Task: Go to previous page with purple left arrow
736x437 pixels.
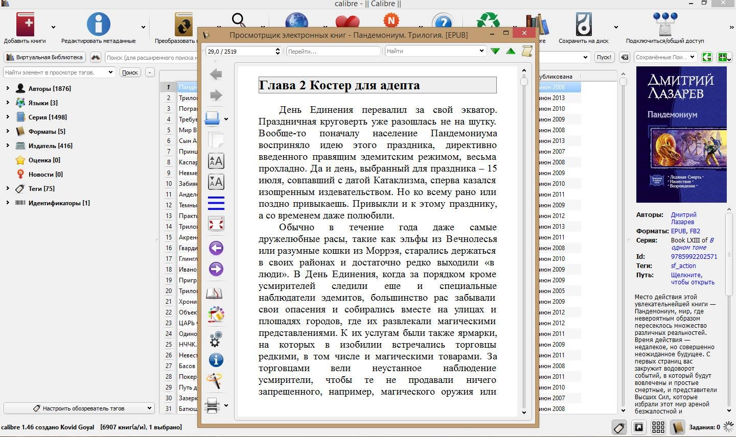Action: click(216, 248)
